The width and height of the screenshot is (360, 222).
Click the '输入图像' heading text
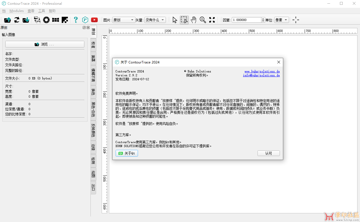pyautogui.click(x=8, y=35)
